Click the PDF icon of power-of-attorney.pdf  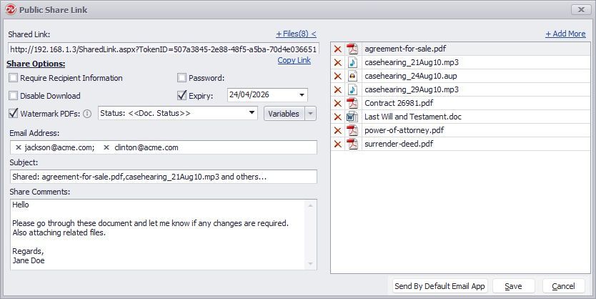coord(353,130)
